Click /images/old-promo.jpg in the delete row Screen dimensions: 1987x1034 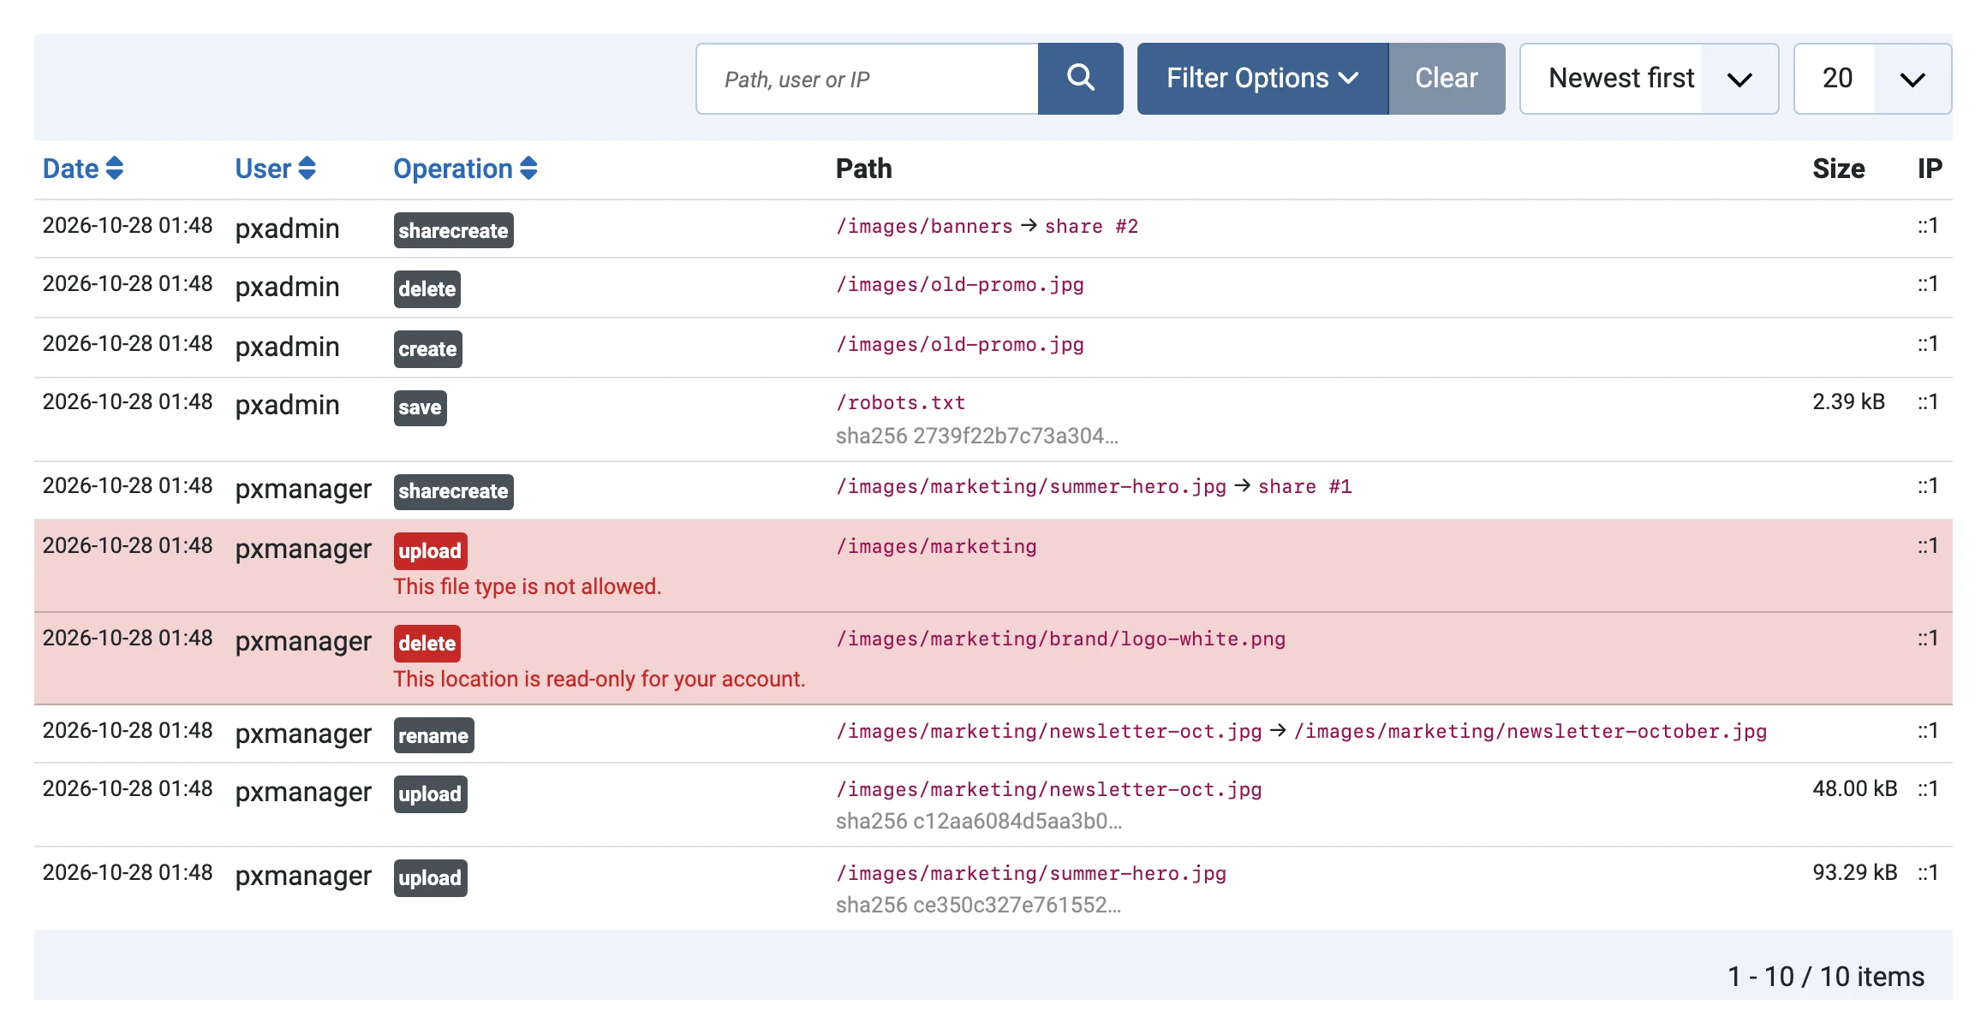point(960,284)
